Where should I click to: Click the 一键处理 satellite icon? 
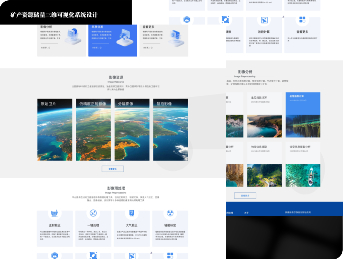(93, 213)
